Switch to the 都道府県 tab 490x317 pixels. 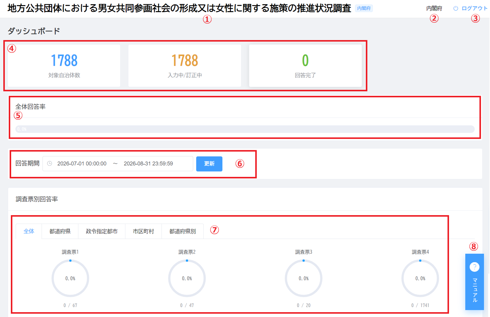60,231
